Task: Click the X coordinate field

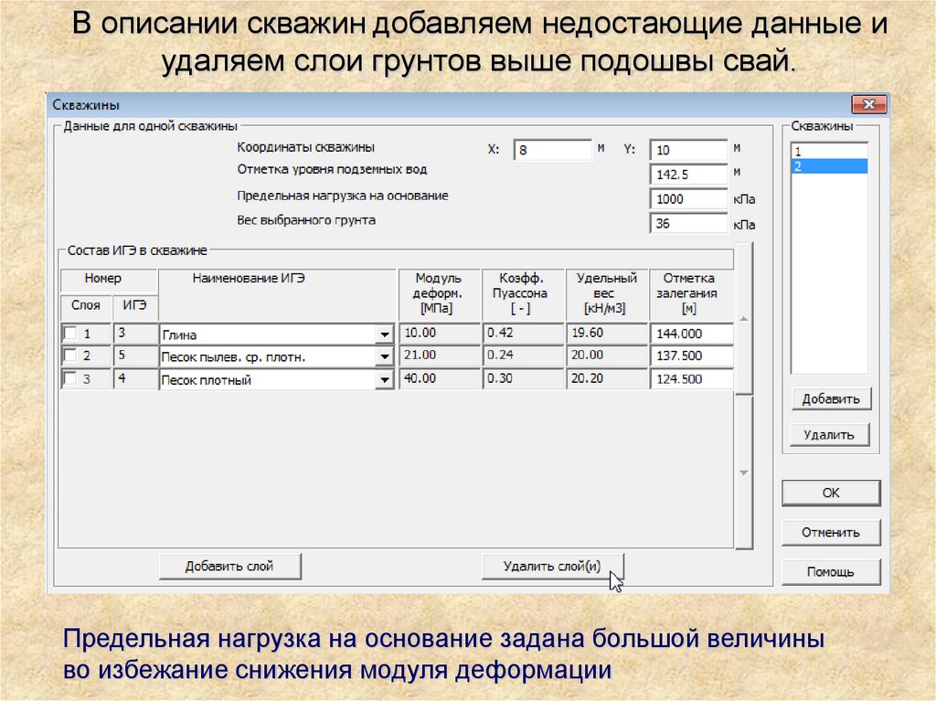Action: pyautogui.click(x=552, y=150)
